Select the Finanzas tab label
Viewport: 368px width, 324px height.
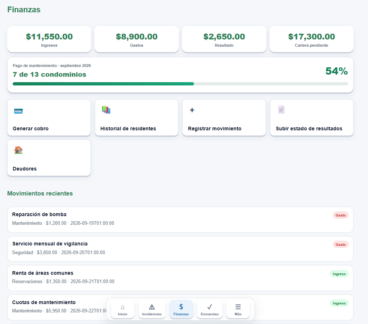tap(181, 314)
